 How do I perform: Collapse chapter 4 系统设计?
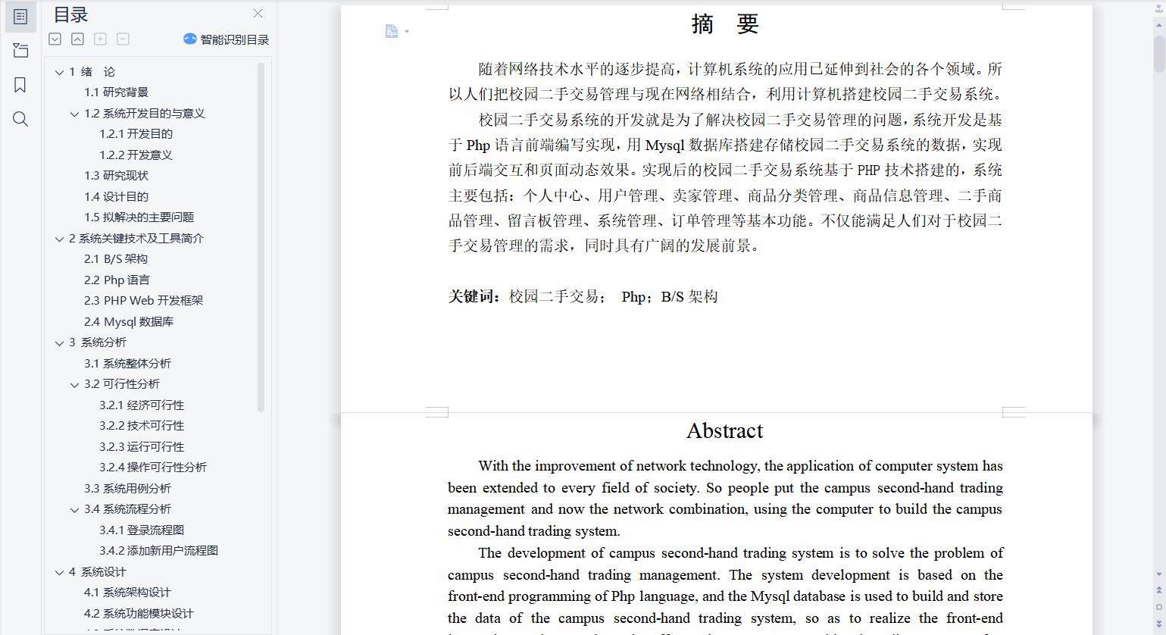60,572
